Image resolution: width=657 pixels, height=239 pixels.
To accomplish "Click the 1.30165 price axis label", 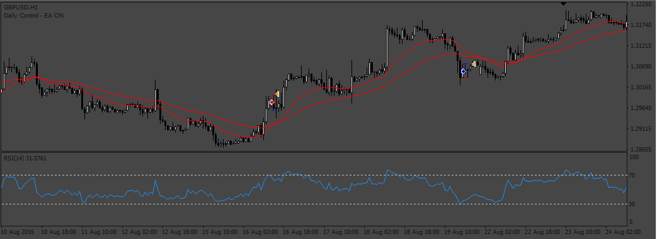I will coord(640,87).
